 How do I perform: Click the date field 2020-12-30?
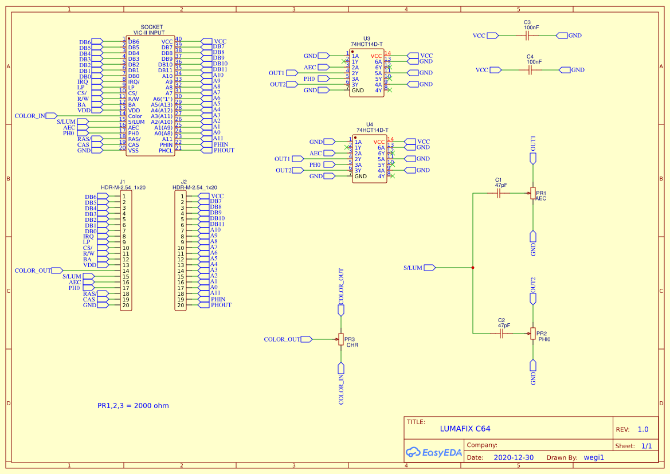513,457
